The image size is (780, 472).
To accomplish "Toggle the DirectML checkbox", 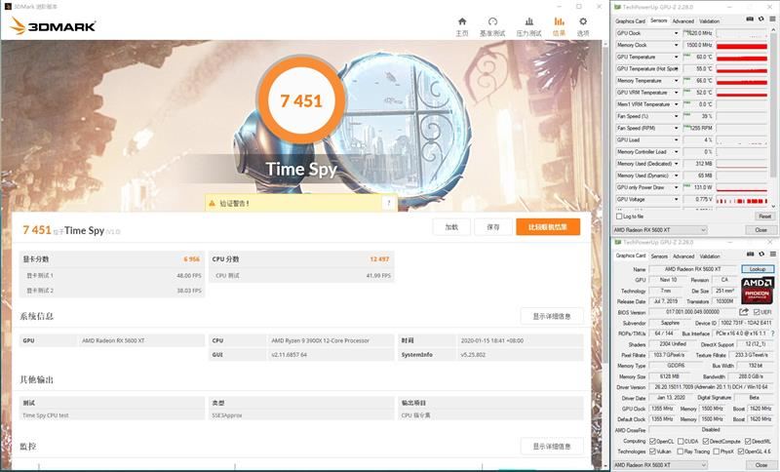I will click(748, 441).
